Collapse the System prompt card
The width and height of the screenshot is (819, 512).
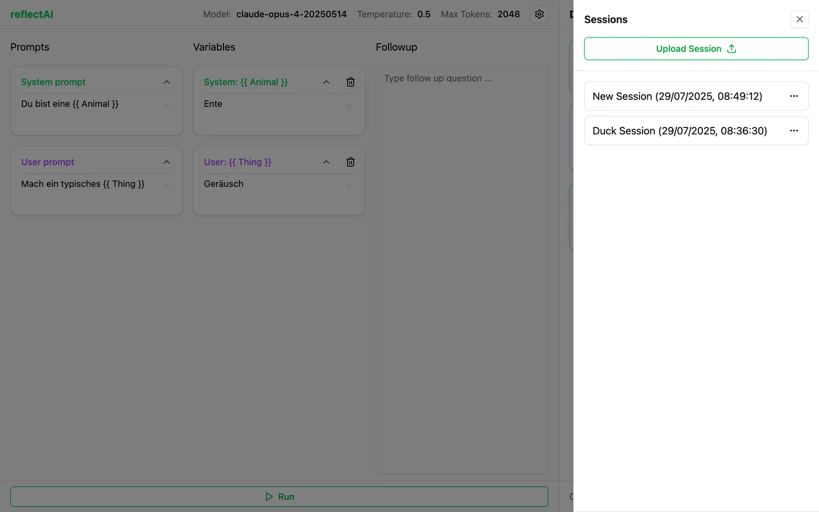tap(167, 82)
